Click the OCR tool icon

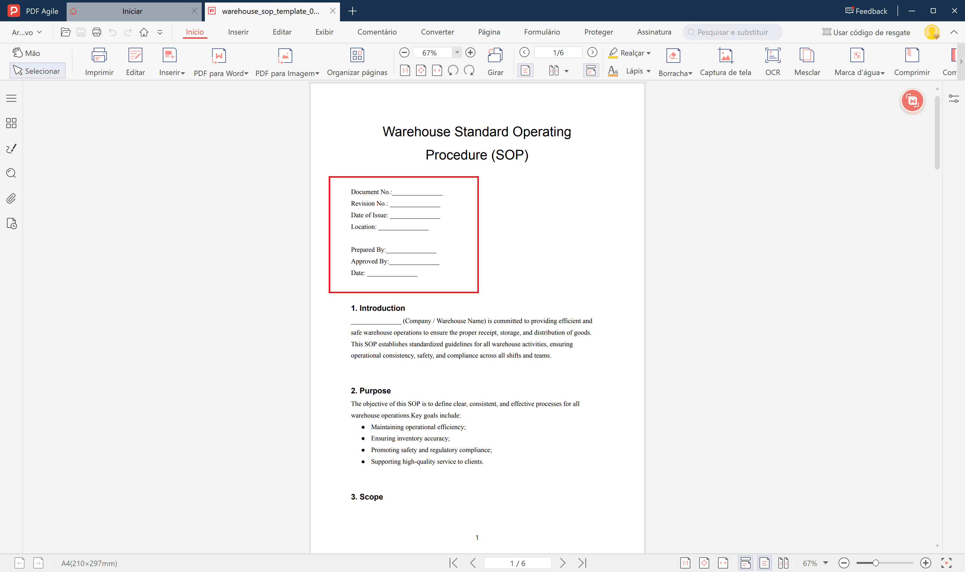[772, 56]
